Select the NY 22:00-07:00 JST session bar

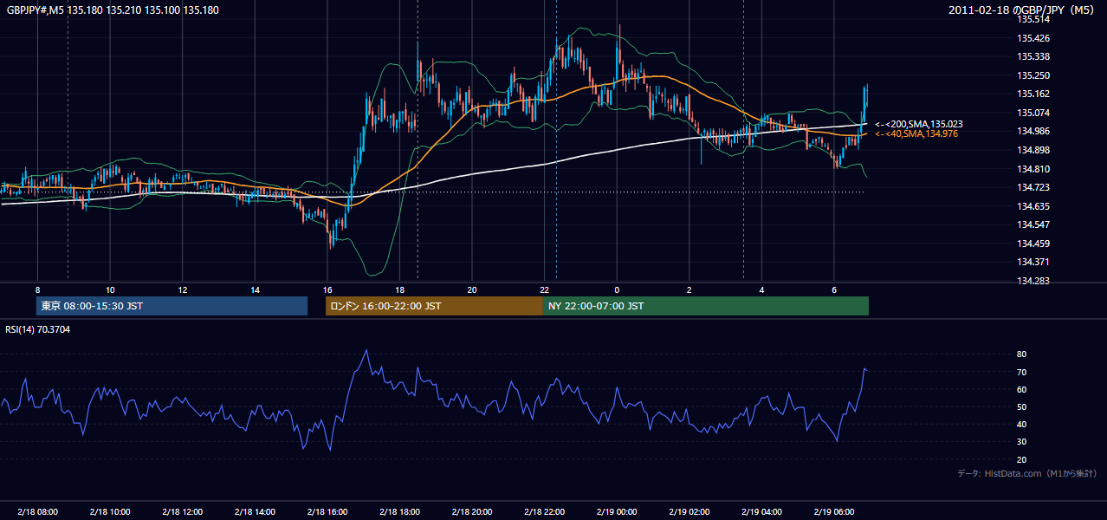[x=706, y=306]
